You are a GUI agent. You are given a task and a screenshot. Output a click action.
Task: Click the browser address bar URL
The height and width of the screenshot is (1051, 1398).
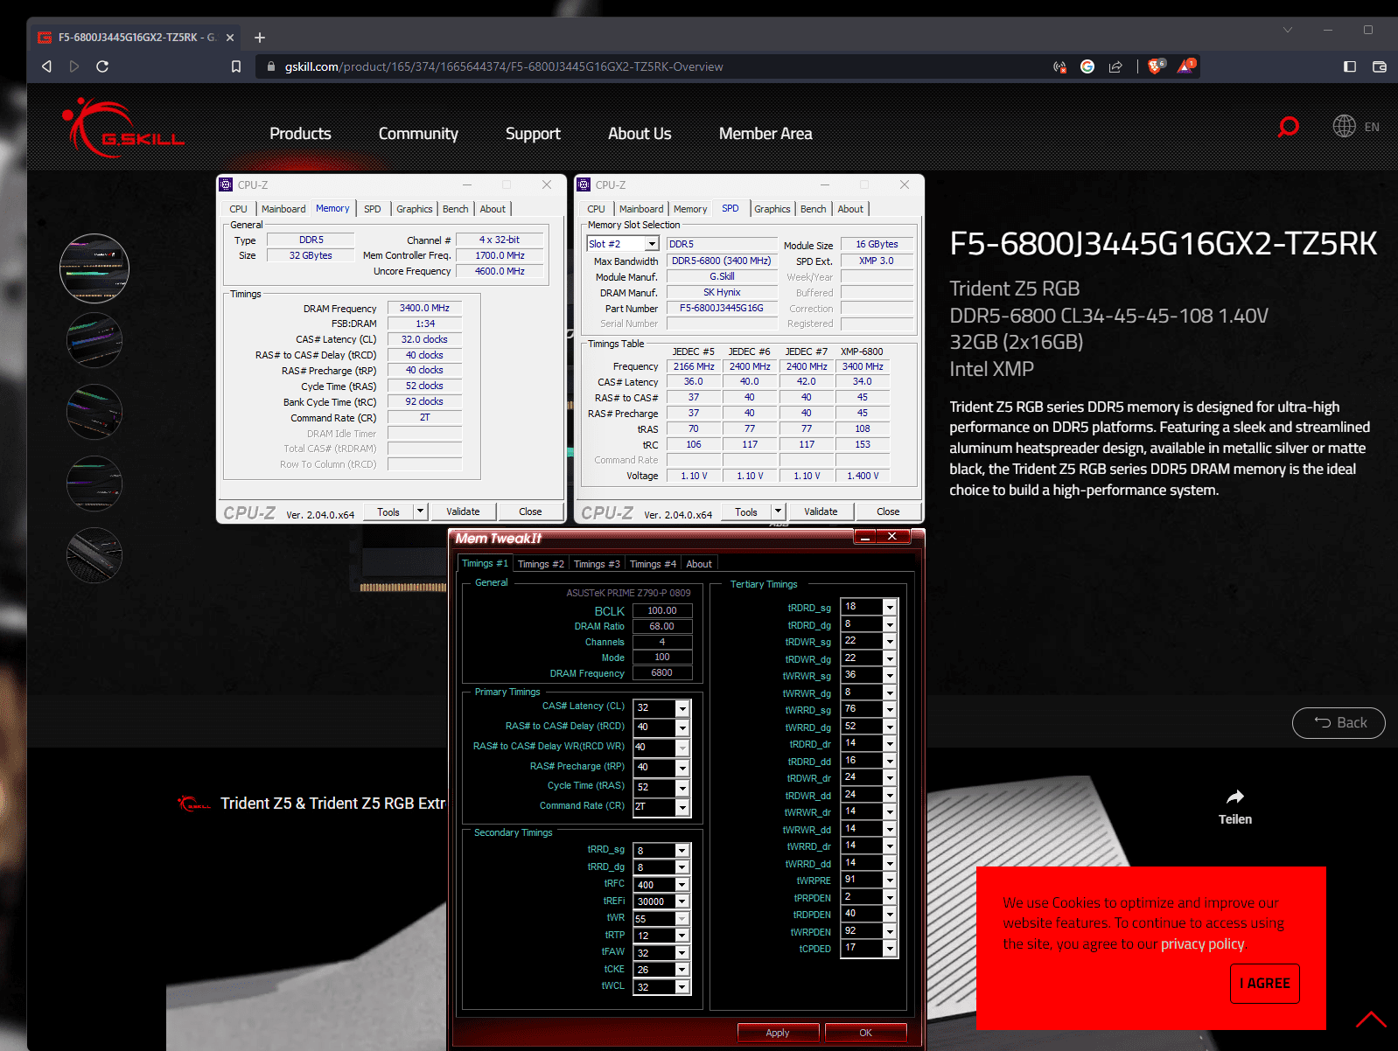point(504,66)
